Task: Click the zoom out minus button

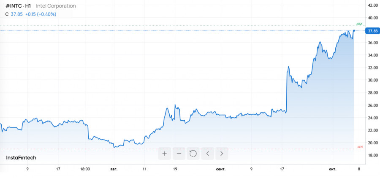Action: coord(179,154)
